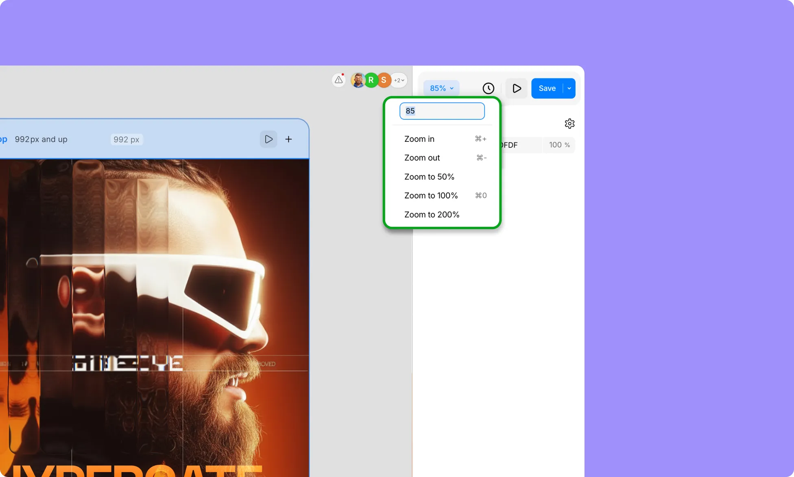Expand the +2 more collaborators list
This screenshot has height=477, width=794.
click(x=399, y=80)
